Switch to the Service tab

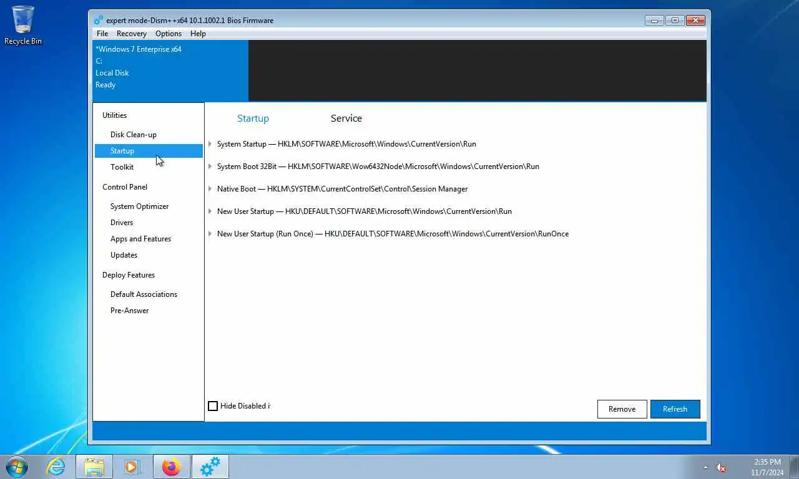coord(346,119)
